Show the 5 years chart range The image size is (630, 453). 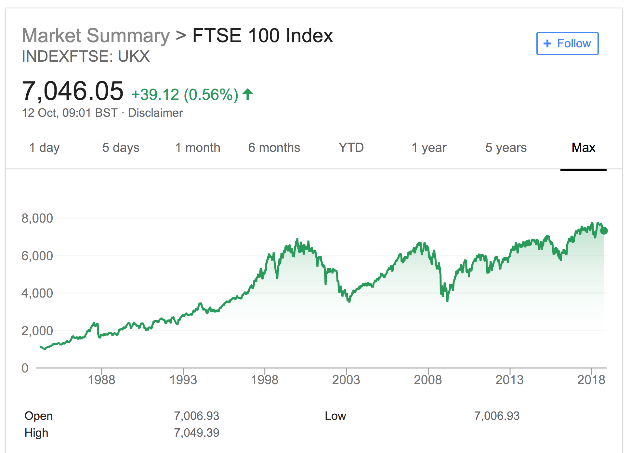click(506, 148)
